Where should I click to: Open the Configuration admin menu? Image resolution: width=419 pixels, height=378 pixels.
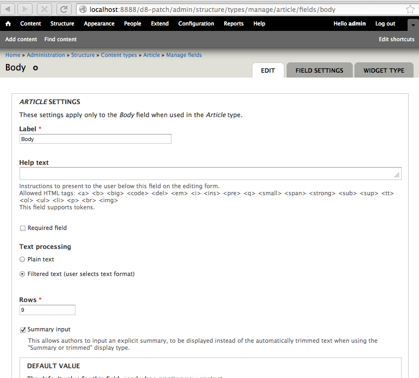196,23
